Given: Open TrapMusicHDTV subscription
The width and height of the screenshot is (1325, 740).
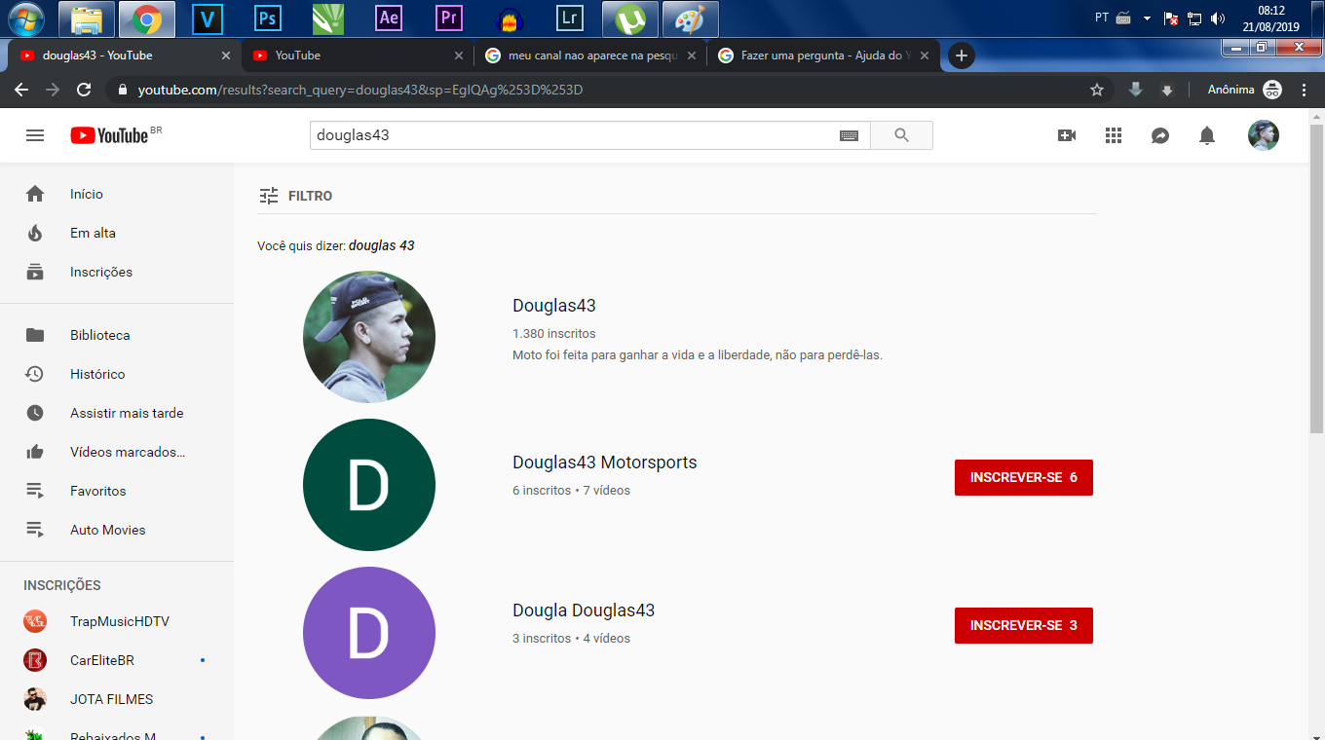Looking at the screenshot, I should (117, 621).
